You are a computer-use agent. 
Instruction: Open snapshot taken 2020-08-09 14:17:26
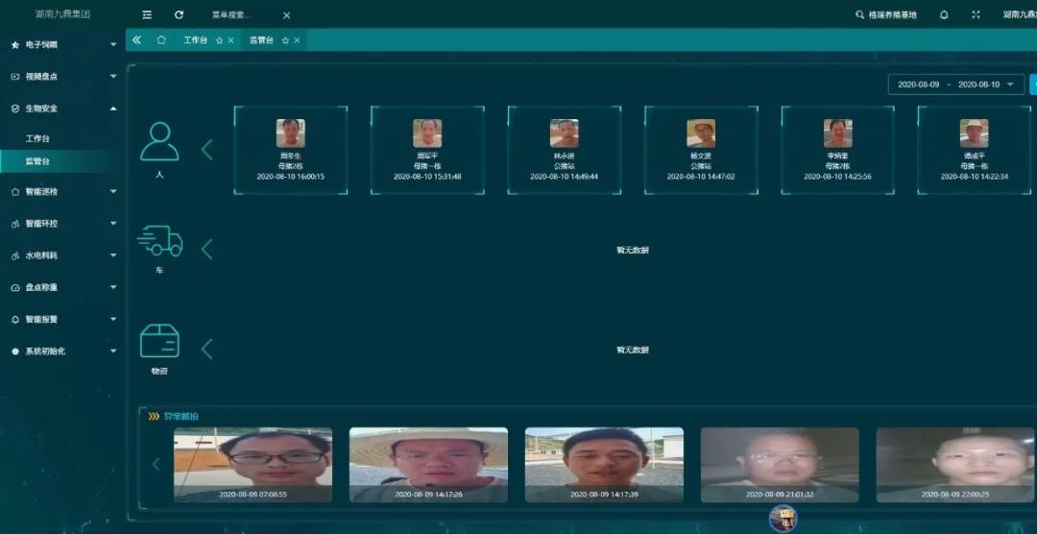coord(428,465)
